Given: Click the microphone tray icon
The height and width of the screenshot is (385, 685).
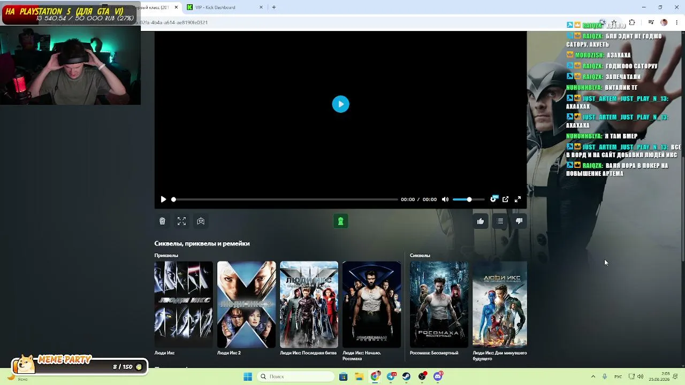Looking at the screenshot, I should [x=605, y=376].
